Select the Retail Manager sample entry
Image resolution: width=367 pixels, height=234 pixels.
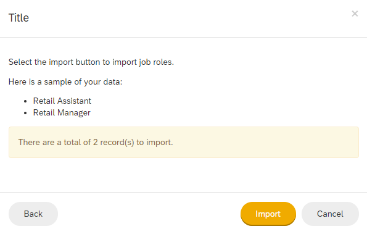click(x=62, y=112)
